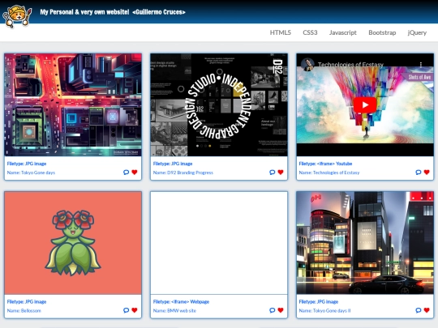Click 'Filetype: JPG image' above 'Name: Tokyo Gone days II'
The width and height of the screenshot is (438, 328).
coord(319,301)
